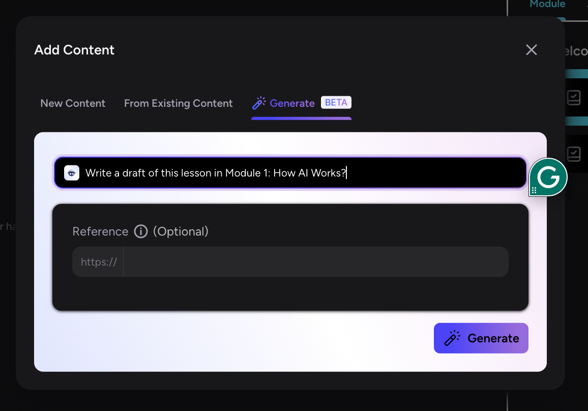Close the Add Content dialog
This screenshot has height=411, width=588.
click(x=531, y=50)
